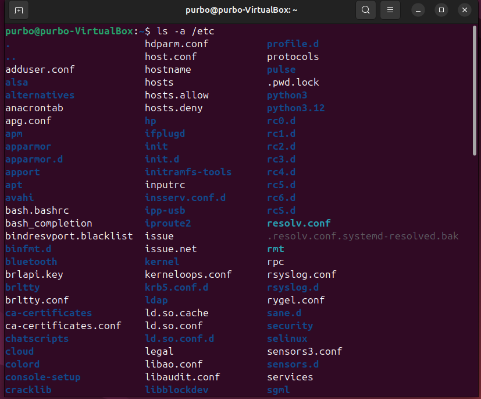Click the ldap directory entry
This screenshot has height=399, width=481.
(156, 300)
